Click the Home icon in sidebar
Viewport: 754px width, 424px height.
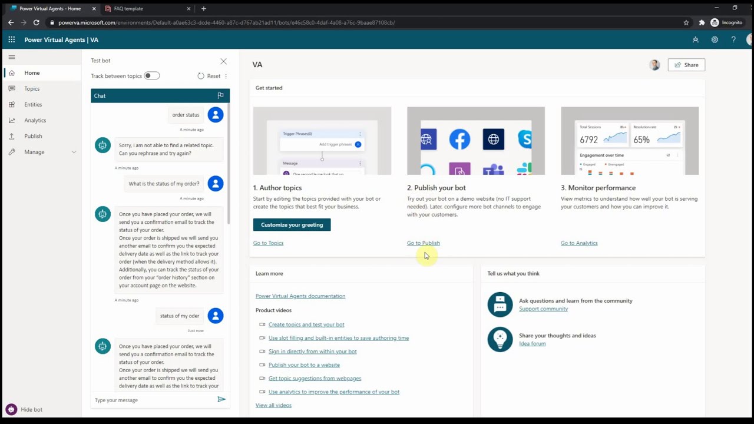(12, 73)
